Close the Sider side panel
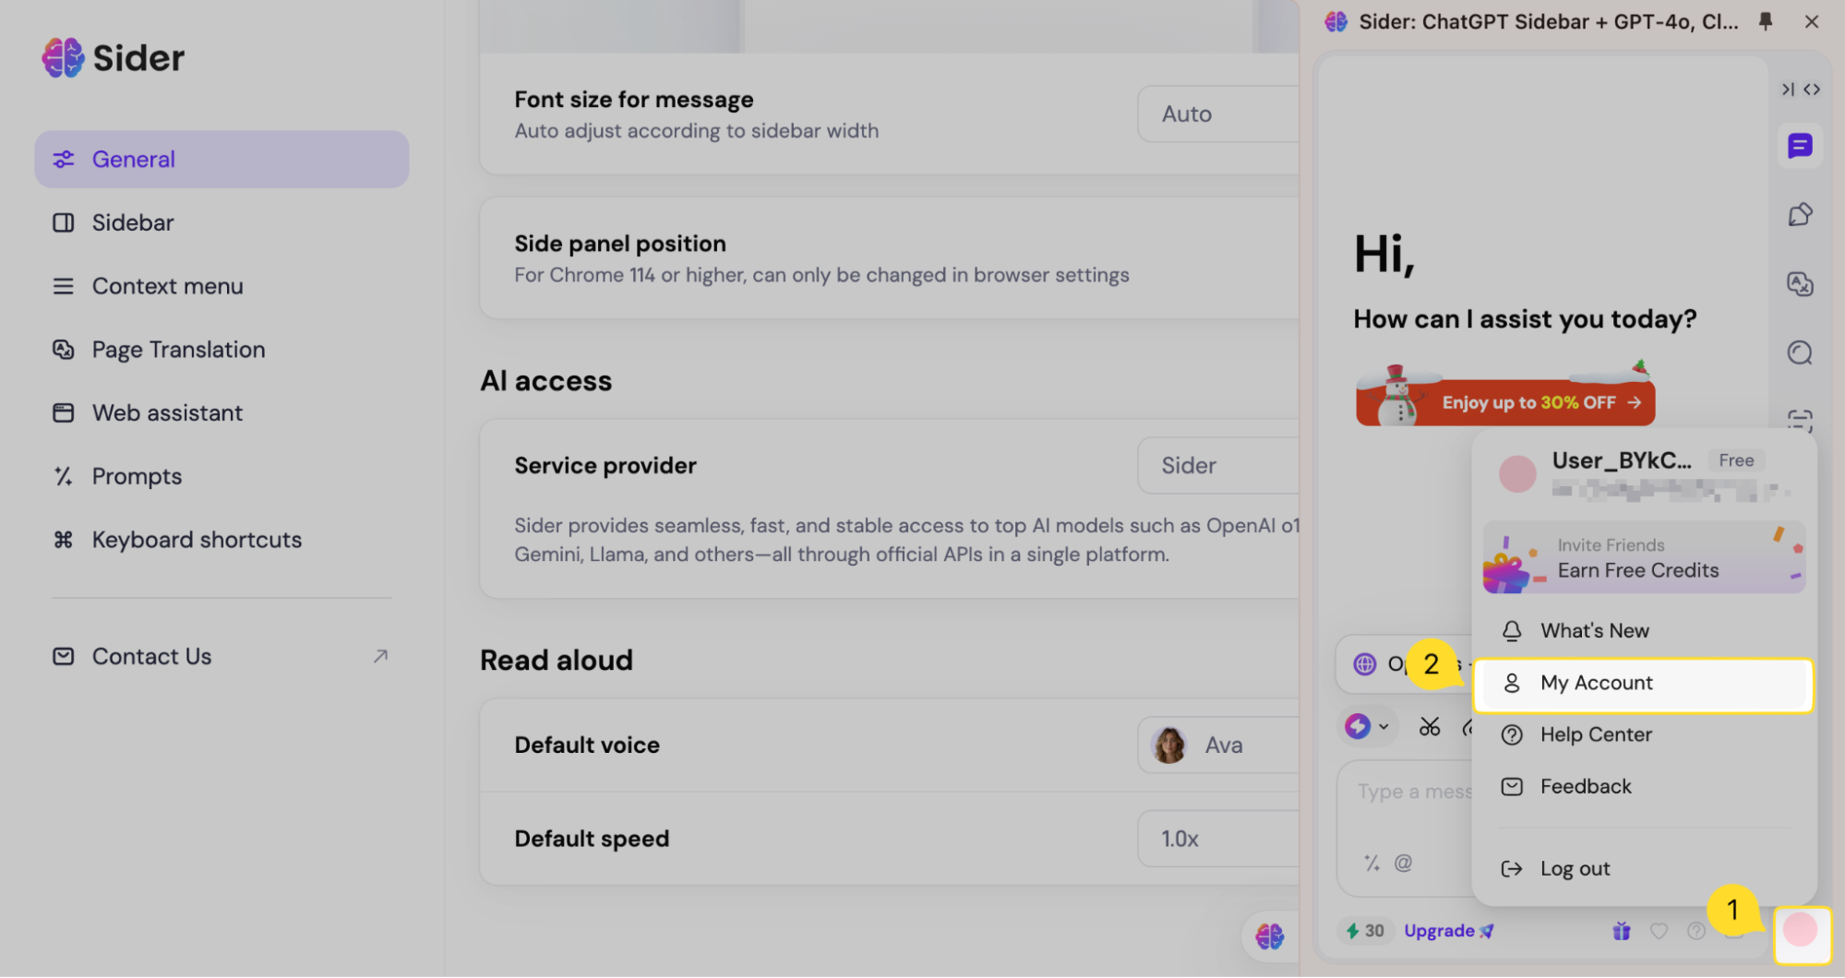This screenshot has height=978, width=1845. [x=1812, y=21]
